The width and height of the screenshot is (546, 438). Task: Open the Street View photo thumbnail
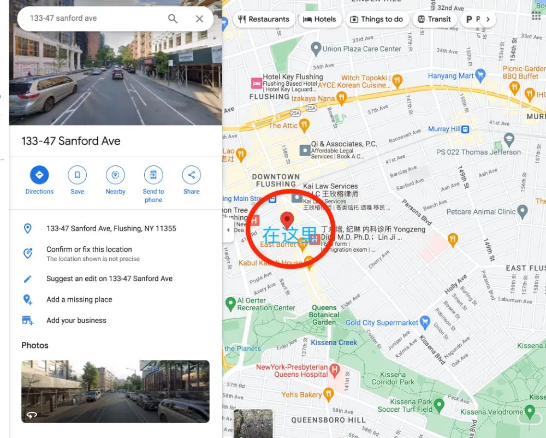(x=116, y=392)
